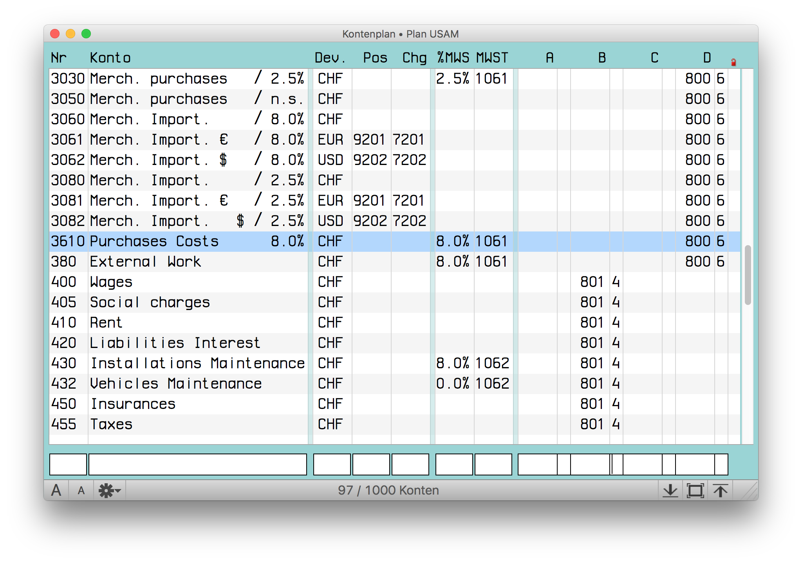This screenshot has height=563, width=802.
Task: Click the Konto column header
Action: pyautogui.click(x=110, y=58)
